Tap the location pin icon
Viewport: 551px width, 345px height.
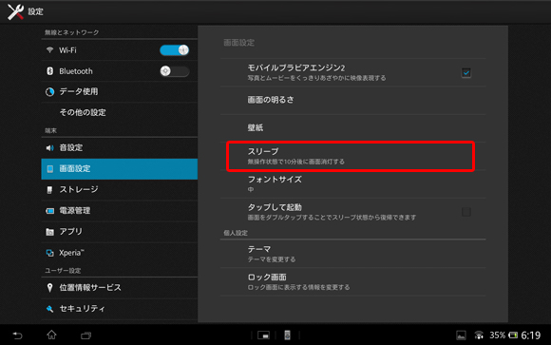click(49, 288)
